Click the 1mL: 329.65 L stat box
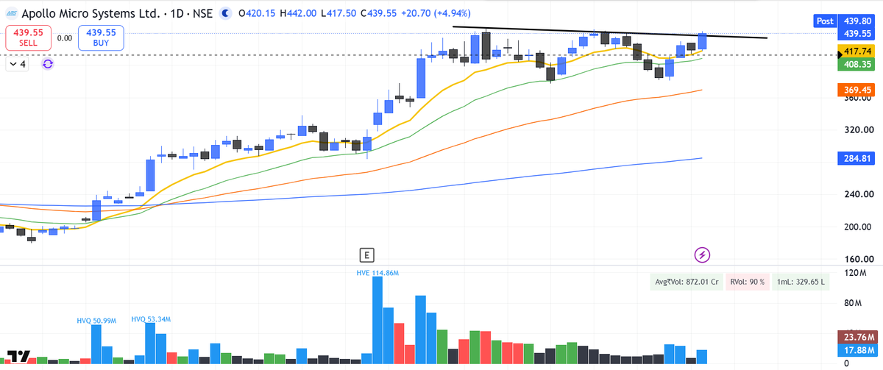883x370 pixels. pos(801,282)
